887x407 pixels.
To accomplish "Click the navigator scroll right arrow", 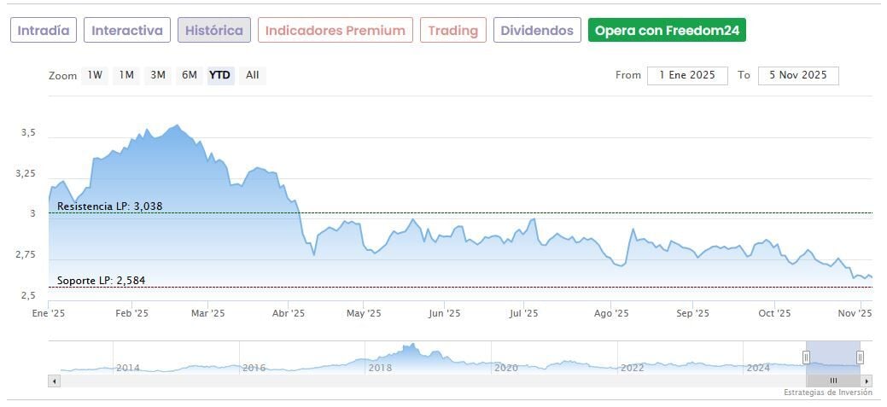I will coord(867,381).
